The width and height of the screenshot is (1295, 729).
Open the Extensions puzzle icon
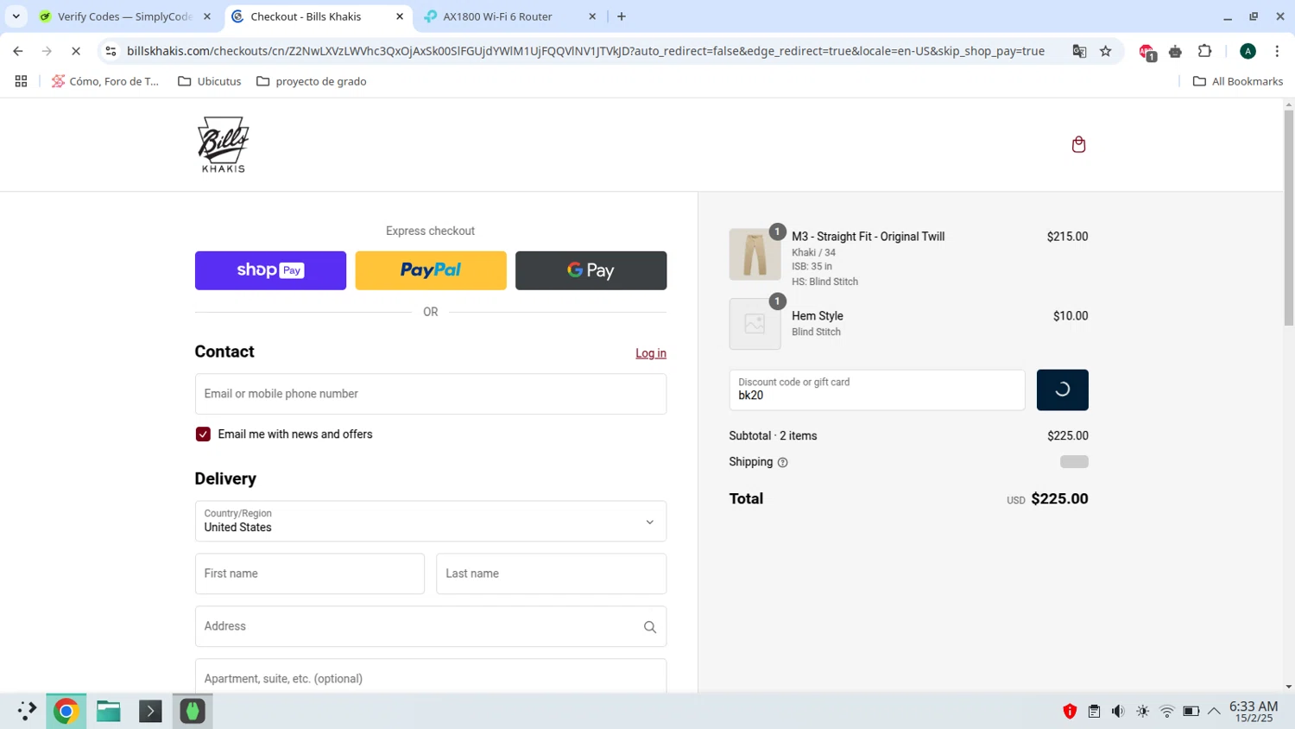pyautogui.click(x=1204, y=51)
